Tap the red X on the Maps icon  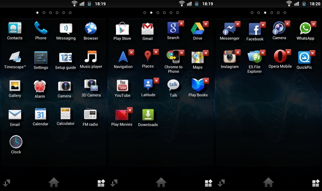pyautogui.click(x=206, y=53)
